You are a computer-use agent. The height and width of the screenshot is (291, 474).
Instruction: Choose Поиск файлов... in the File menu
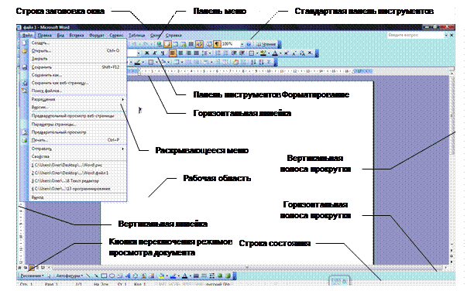(74, 91)
